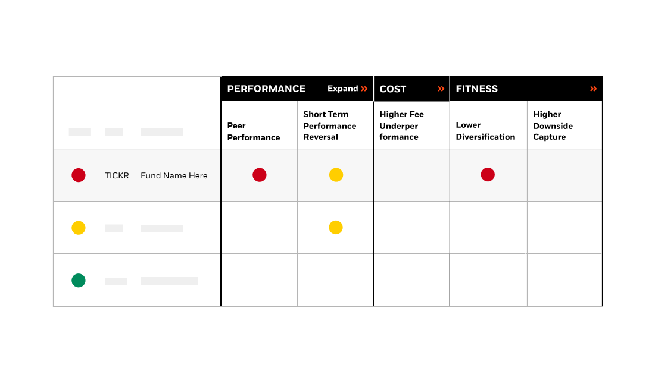Click the yellow status dot in second row
The height and width of the screenshot is (371, 655).
click(78, 228)
